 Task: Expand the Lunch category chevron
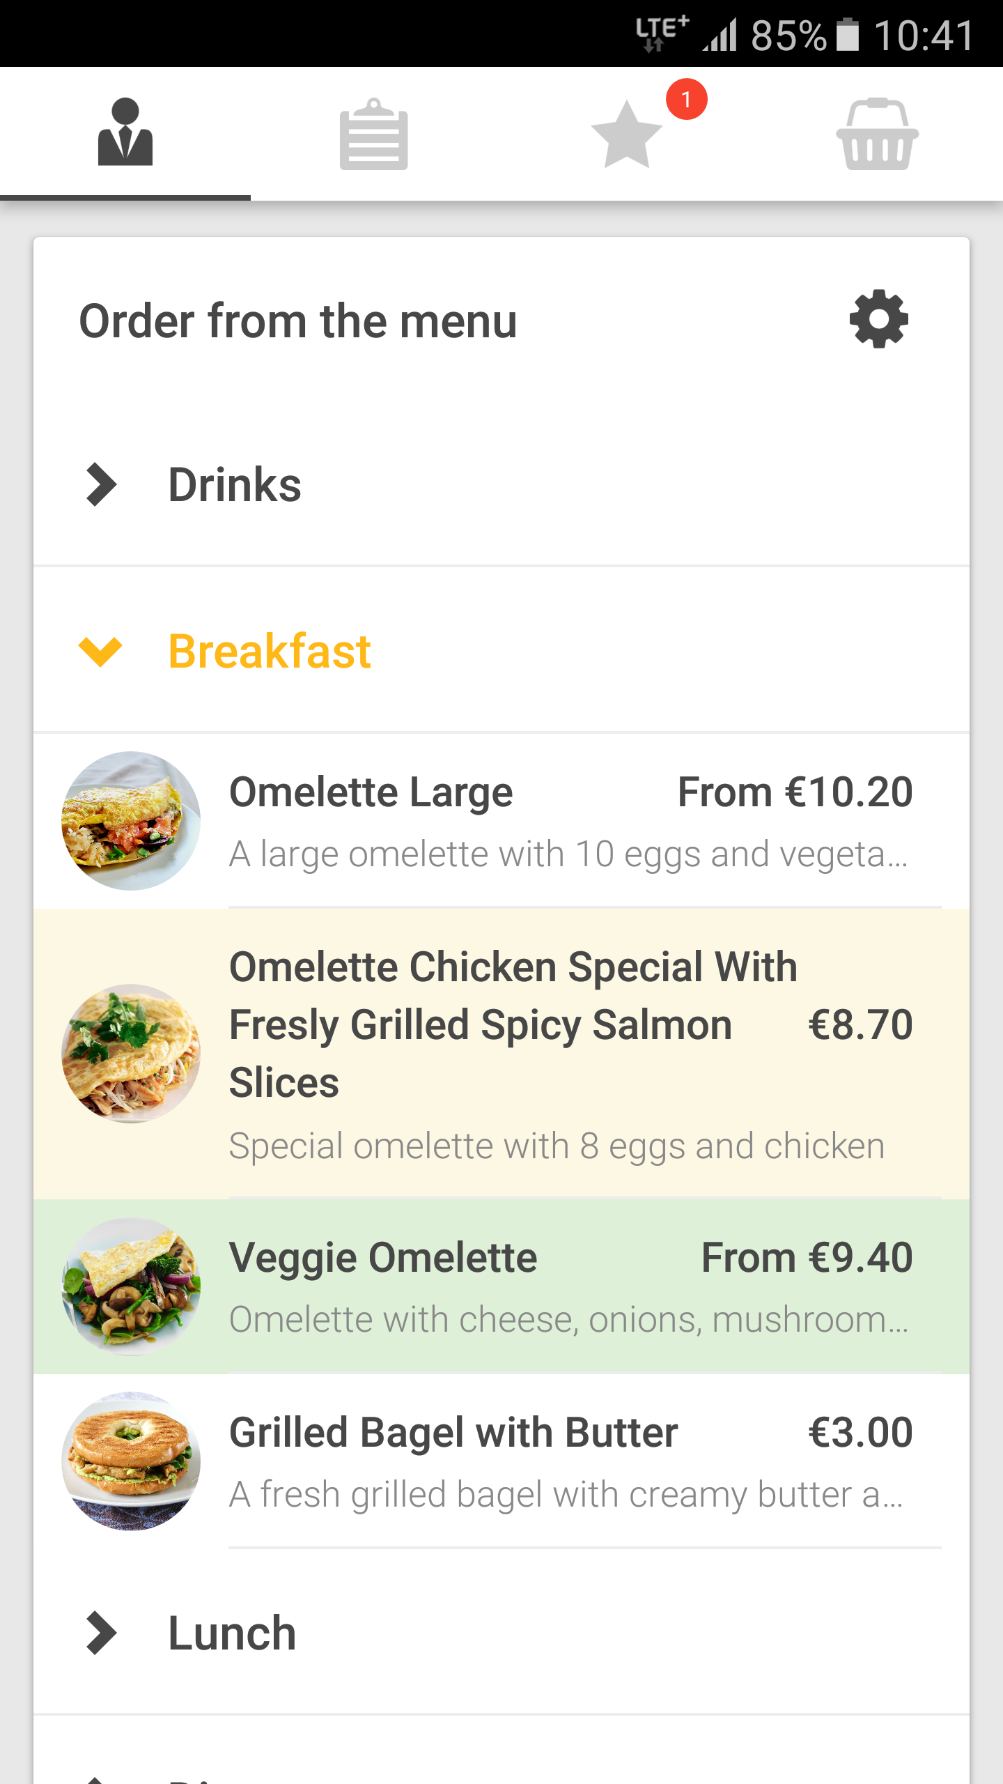pos(102,1633)
